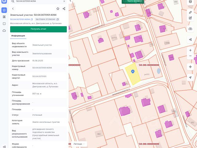197x148 pixels.
Task: Copy coordinates 56.170614 37.390041 icon
Action: tap(58, 19)
